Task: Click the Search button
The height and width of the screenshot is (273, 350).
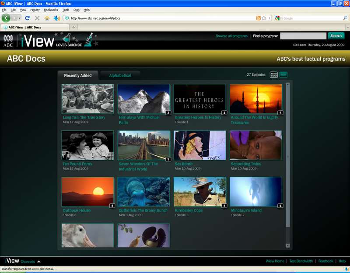Action: click(x=336, y=36)
